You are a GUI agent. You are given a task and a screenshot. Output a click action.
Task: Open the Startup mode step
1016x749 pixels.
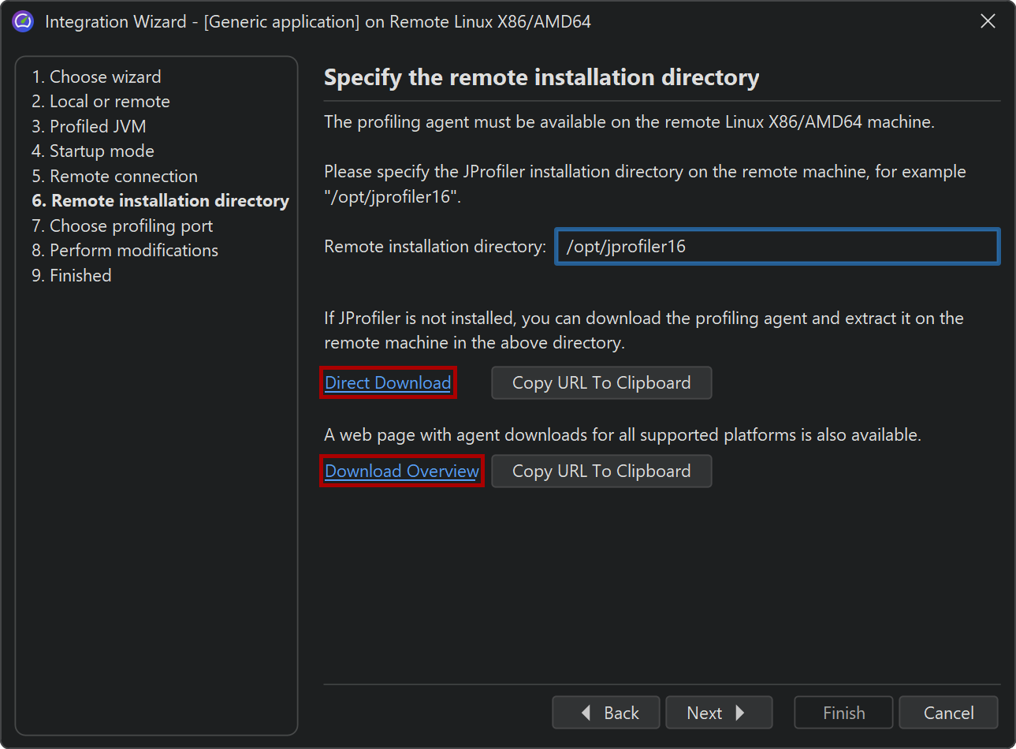pos(93,151)
